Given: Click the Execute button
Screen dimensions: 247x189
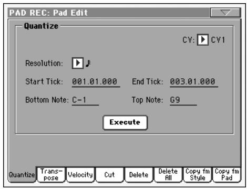Looking at the screenshot, I should (x=125, y=122).
